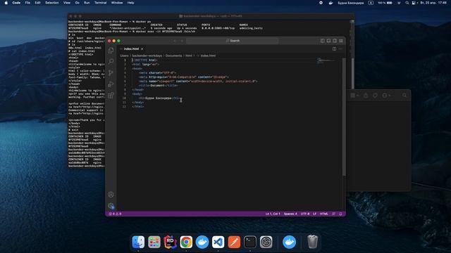Open notifications bell in the status bar
Screen dimensions: 451x253
[340, 214]
